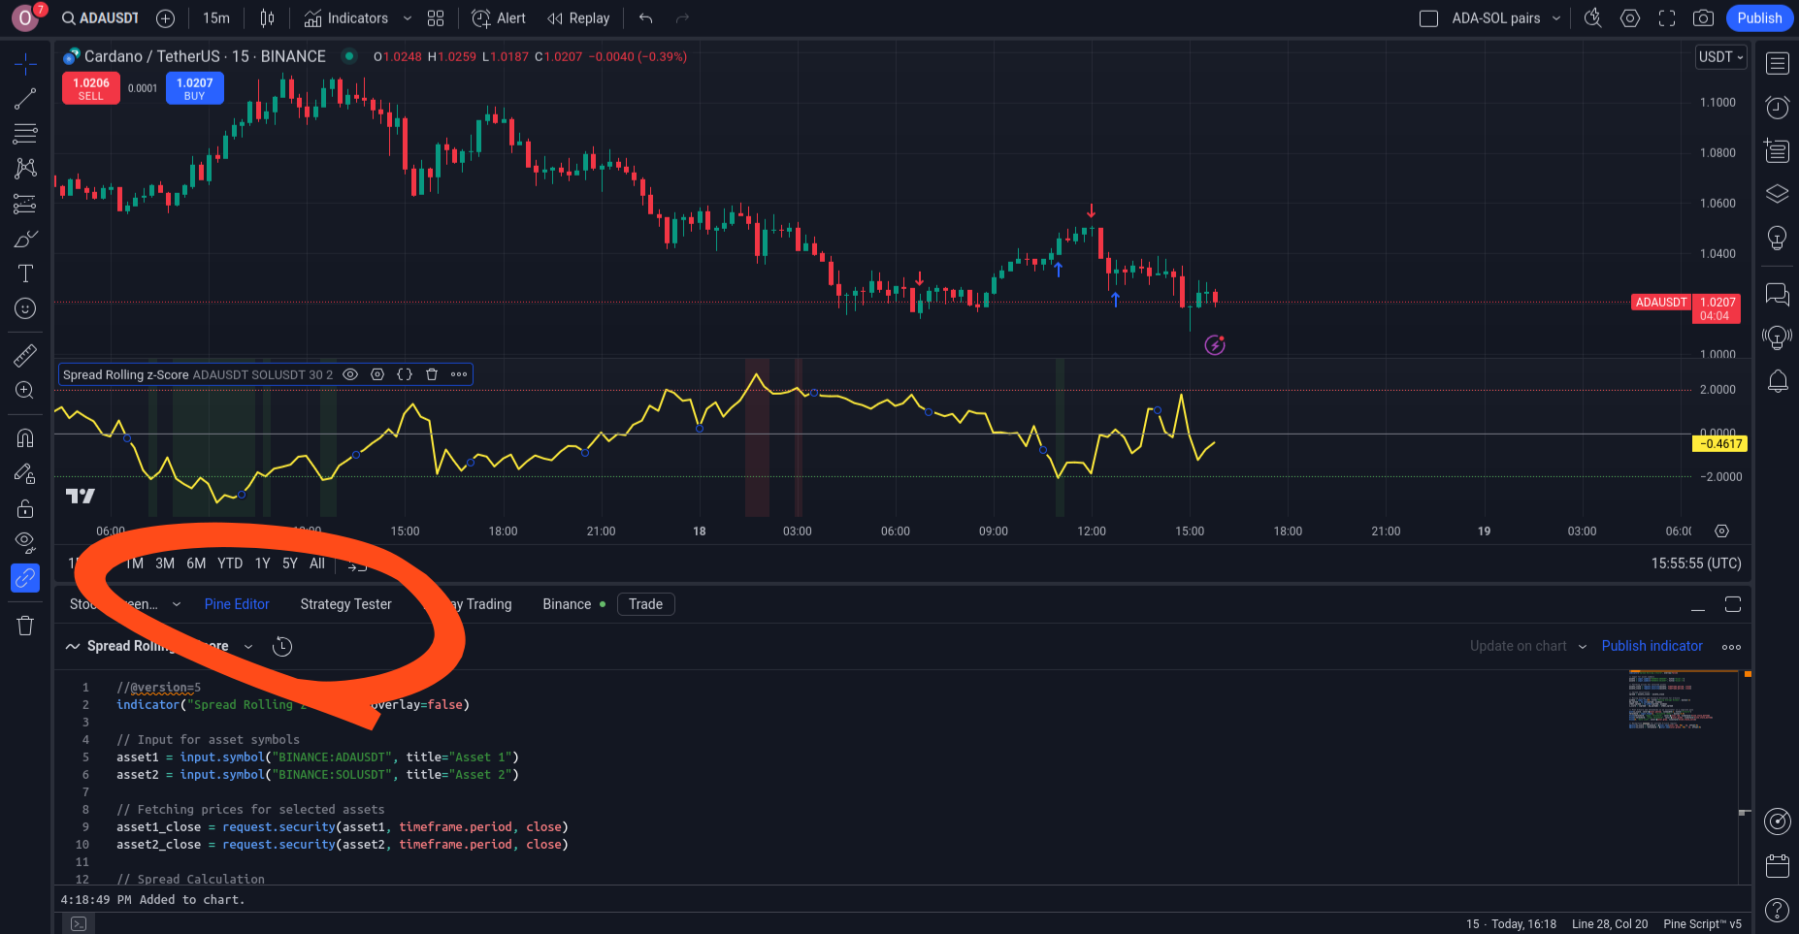This screenshot has height=934, width=1799.
Task: Toggle stay in drawing mode
Action: pos(25,473)
